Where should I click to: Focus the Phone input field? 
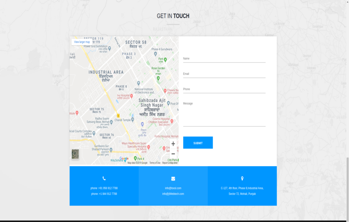coord(224,90)
